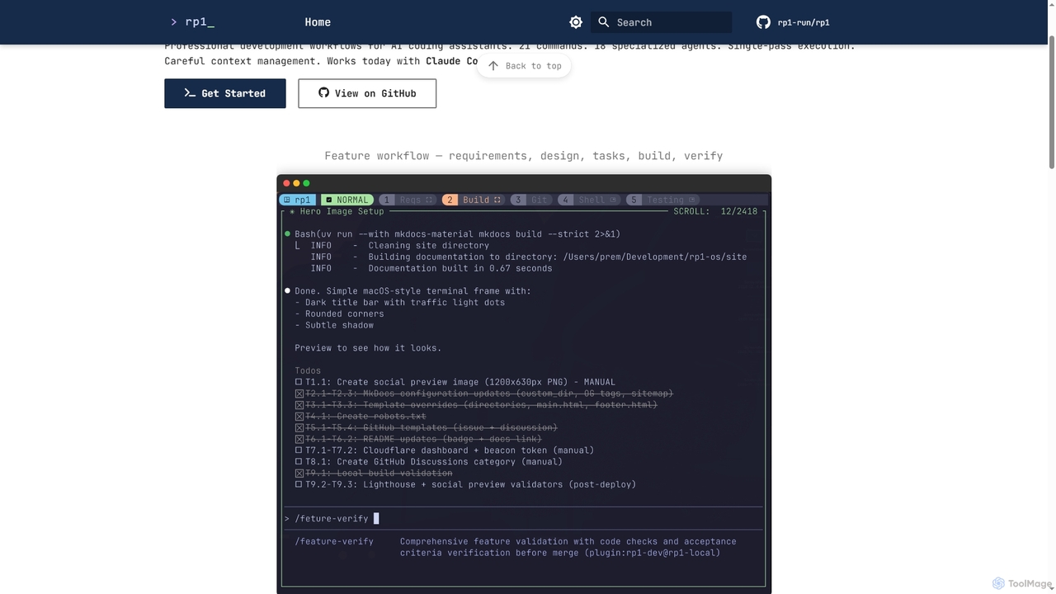
Task: Click the 'Documentation built in 0.67 seconds' line
Action: (x=460, y=268)
